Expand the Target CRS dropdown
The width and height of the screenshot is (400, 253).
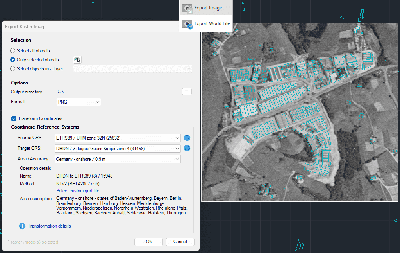pos(117,148)
